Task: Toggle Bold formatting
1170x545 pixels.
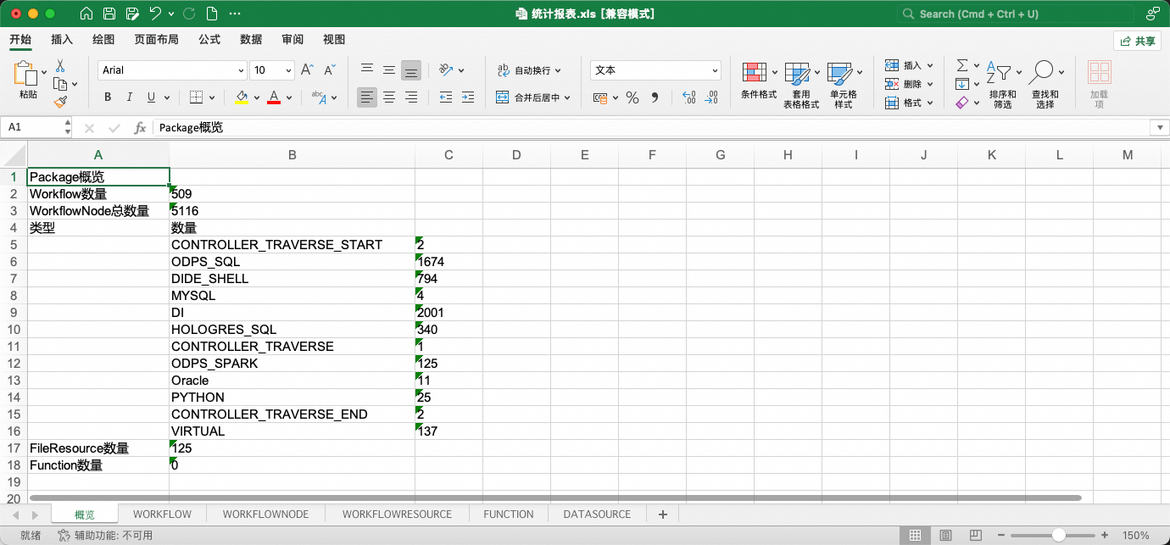Action: [108, 97]
